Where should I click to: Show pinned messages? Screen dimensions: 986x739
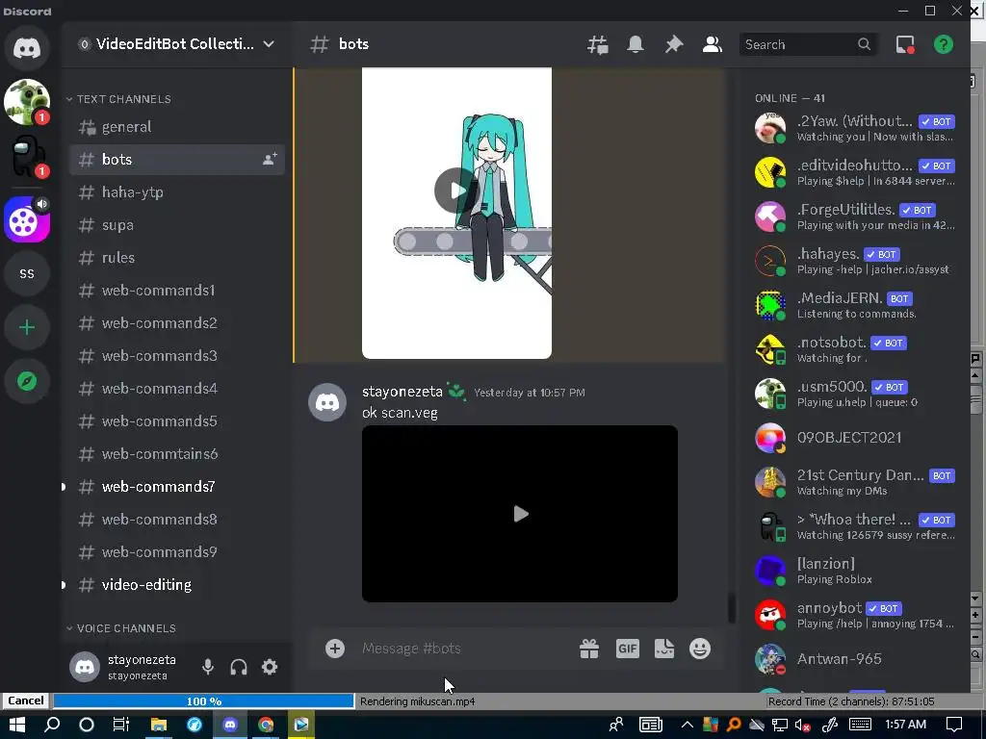click(x=673, y=44)
